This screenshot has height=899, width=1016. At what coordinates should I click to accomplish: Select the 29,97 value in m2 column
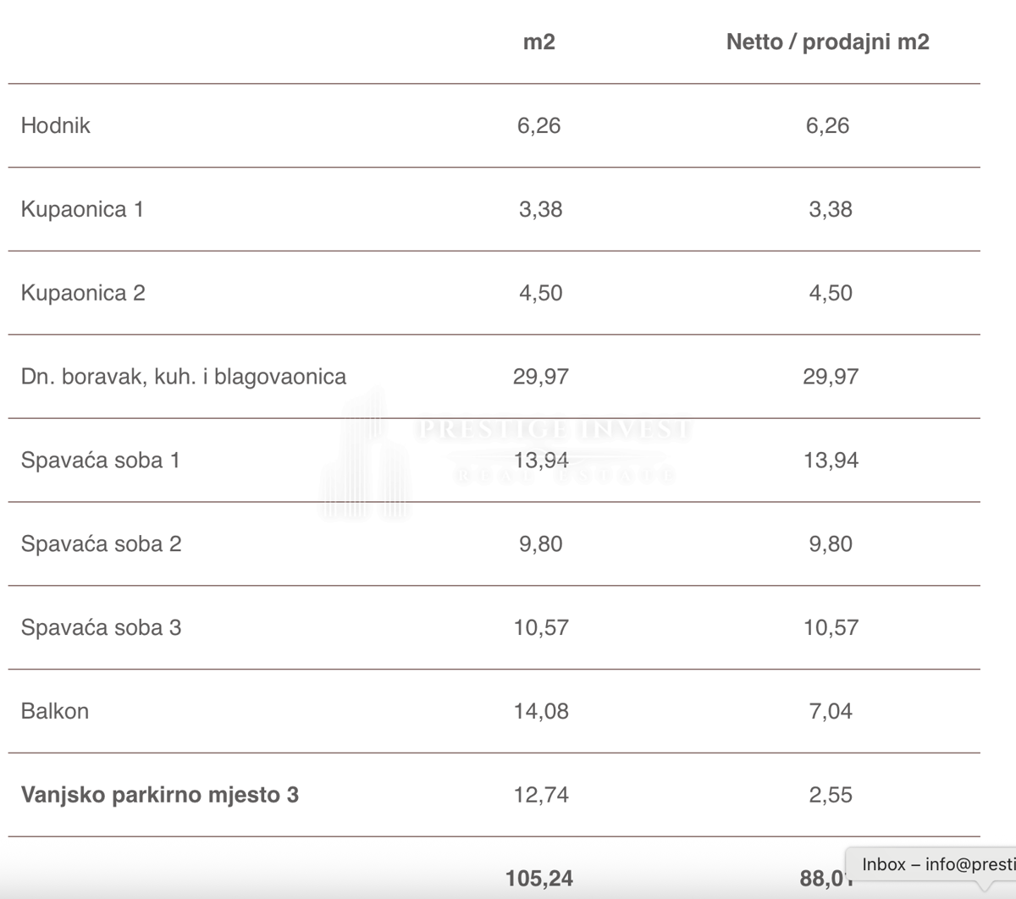[541, 377]
